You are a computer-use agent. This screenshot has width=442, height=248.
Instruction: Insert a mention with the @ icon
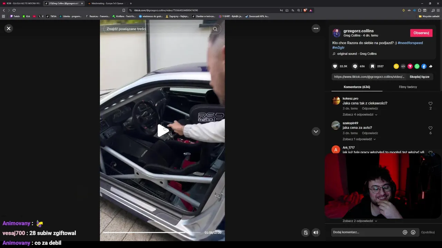click(405, 232)
